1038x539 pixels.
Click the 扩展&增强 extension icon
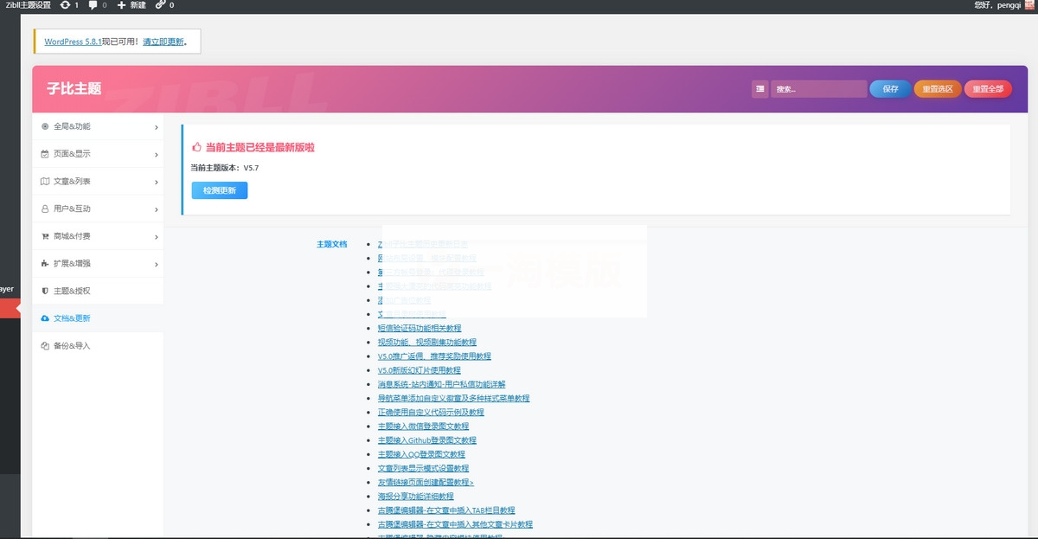point(44,264)
